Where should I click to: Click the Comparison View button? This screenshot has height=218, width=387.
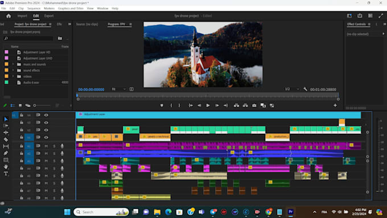[263, 105]
